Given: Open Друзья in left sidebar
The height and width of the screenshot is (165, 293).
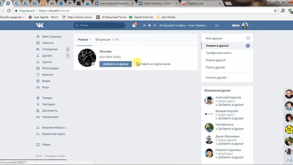Looking at the screenshot, I should pos(47,55).
